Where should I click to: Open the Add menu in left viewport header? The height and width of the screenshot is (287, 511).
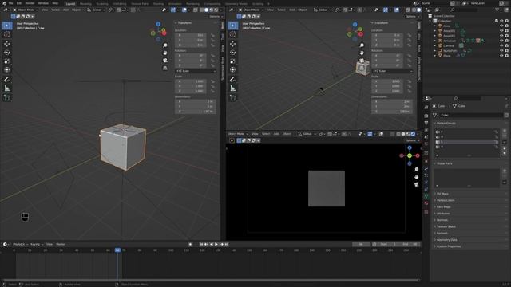tap(65, 10)
